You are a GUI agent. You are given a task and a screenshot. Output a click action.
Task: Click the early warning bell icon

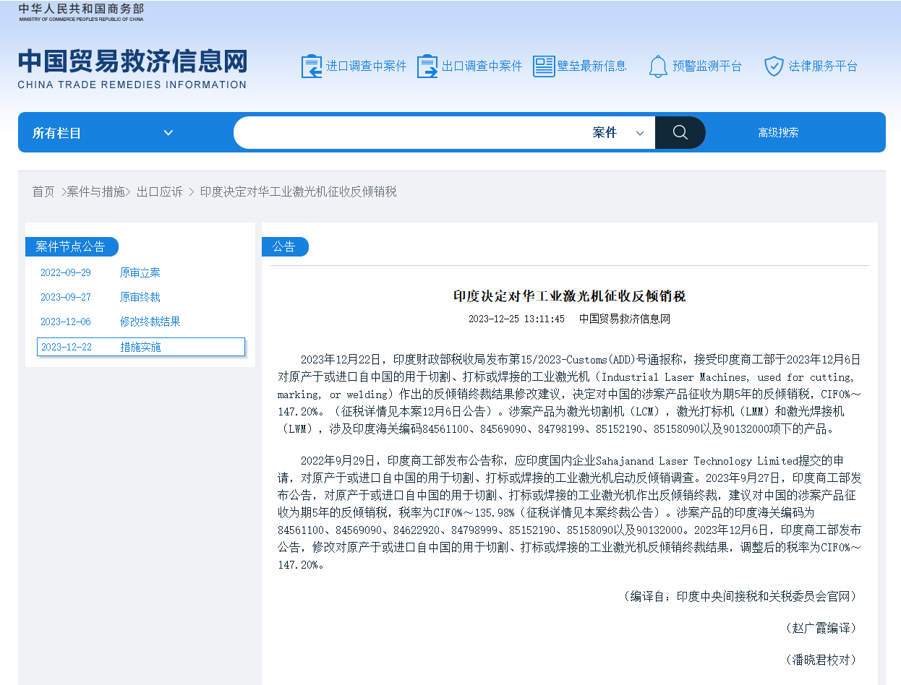658,66
